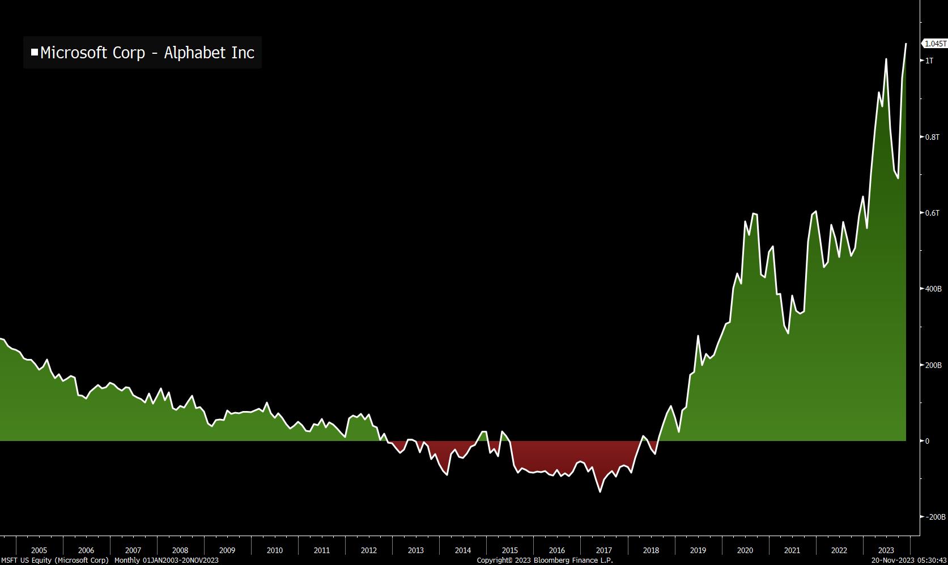948x565 pixels.
Task: Click the 400B y-axis label
Action: [x=933, y=289]
